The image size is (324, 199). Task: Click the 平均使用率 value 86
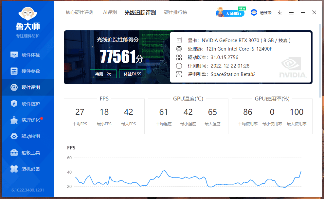(248, 112)
